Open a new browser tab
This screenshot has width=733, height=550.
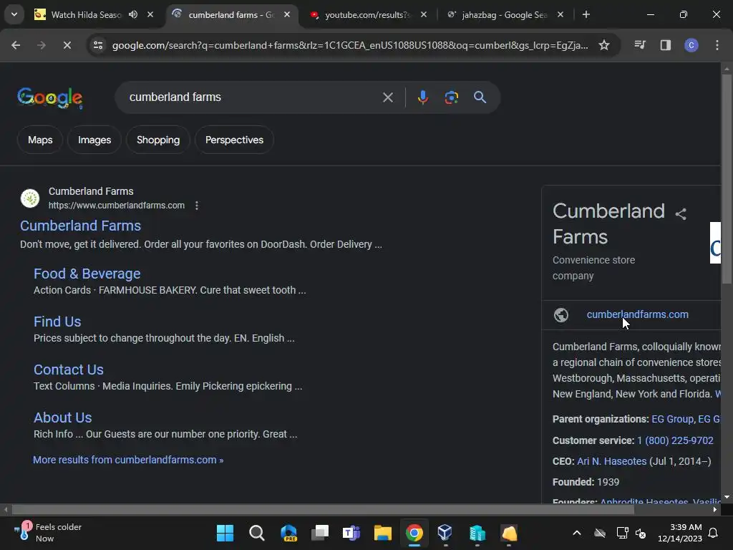586,14
